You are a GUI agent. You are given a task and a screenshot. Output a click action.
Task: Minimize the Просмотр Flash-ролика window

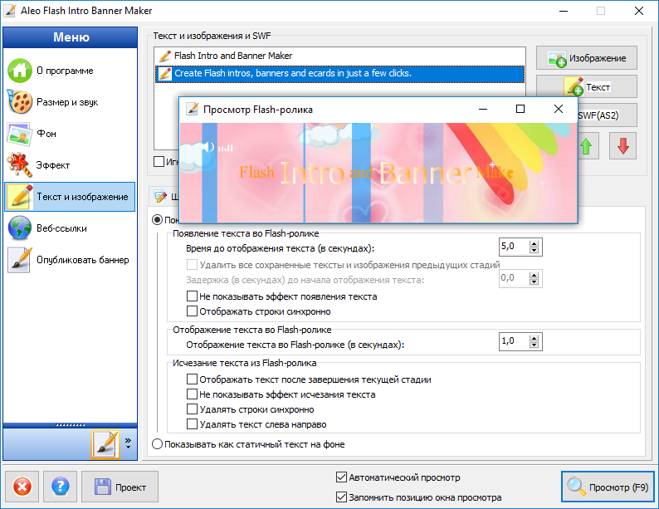click(483, 109)
